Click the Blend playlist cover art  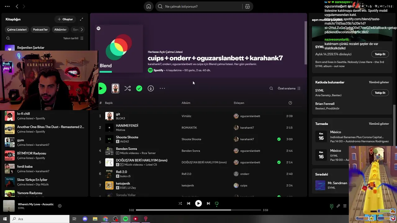[119, 49]
